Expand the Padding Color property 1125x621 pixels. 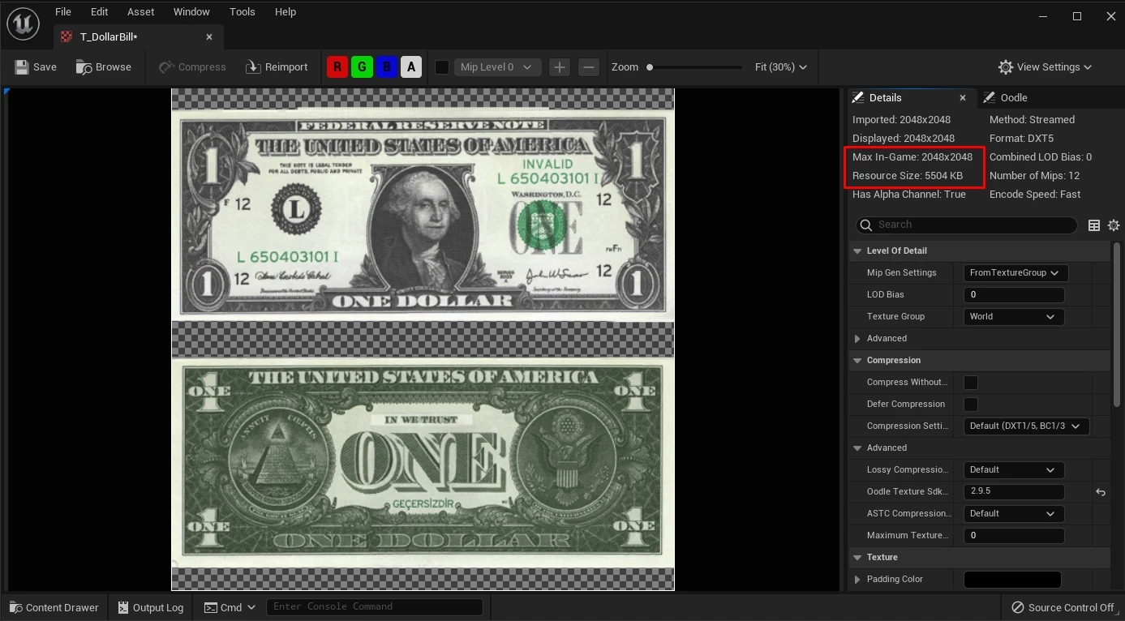[x=857, y=580]
